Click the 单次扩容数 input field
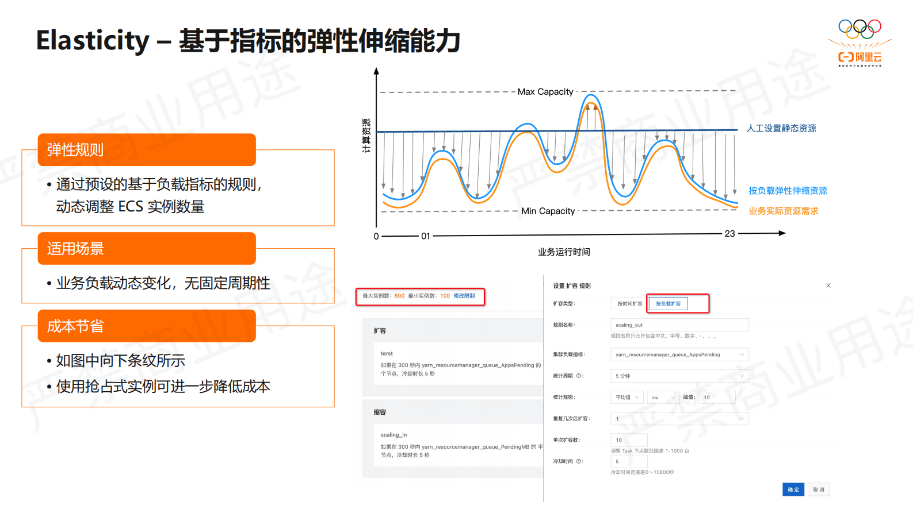The image size is (913, 513). (x=628, y=440)
